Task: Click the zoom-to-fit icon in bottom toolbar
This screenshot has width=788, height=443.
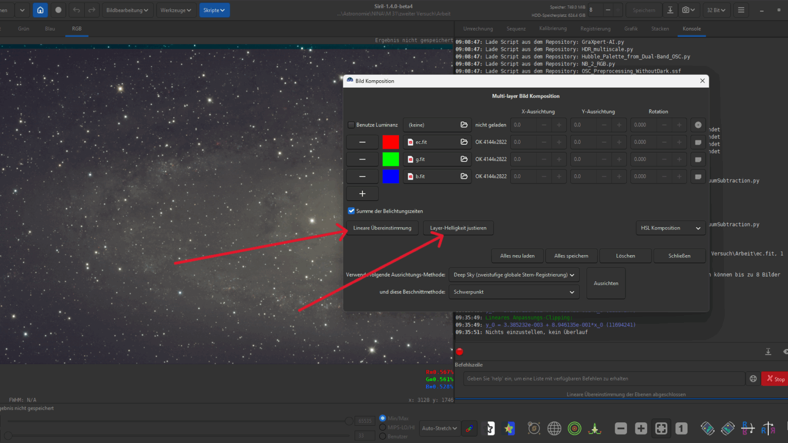Action: (661, 428)
